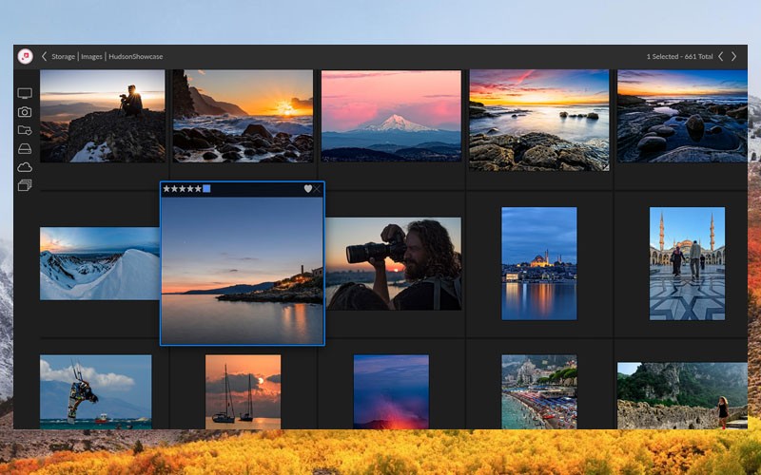Open the HudsonShowcase breadcrumb
Image resolution: width=761 pixels, height=475 pixels.
(x=135, y=57)
